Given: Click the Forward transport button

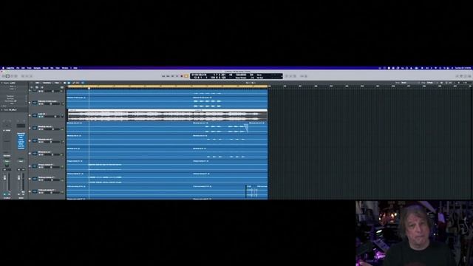Looking at the screenshot, I should point(168,76).
